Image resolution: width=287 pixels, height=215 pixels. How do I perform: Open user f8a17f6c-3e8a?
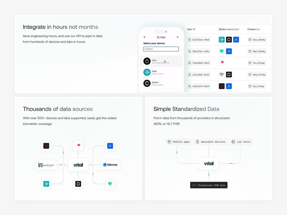(199, 51)
